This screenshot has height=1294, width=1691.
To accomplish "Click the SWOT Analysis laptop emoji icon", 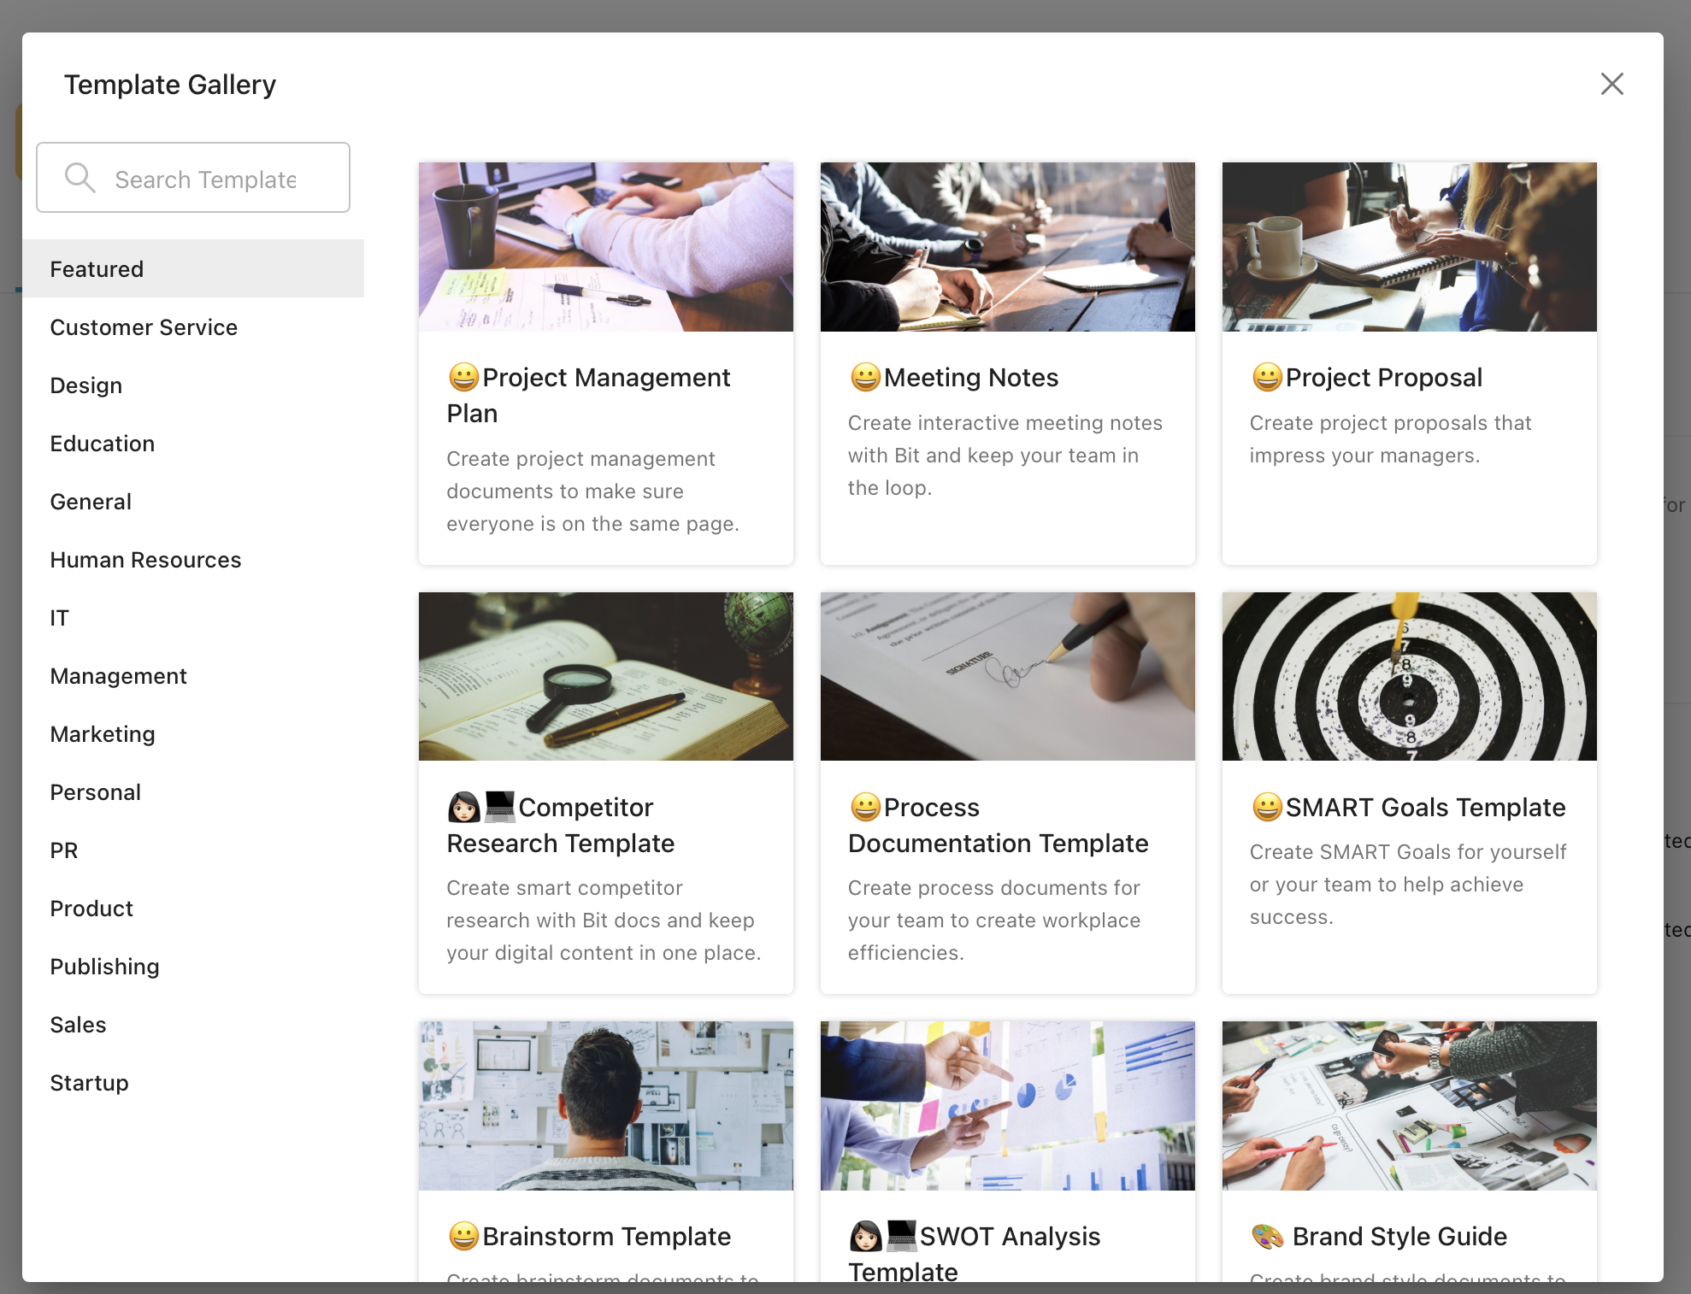I will [901, 1235].
